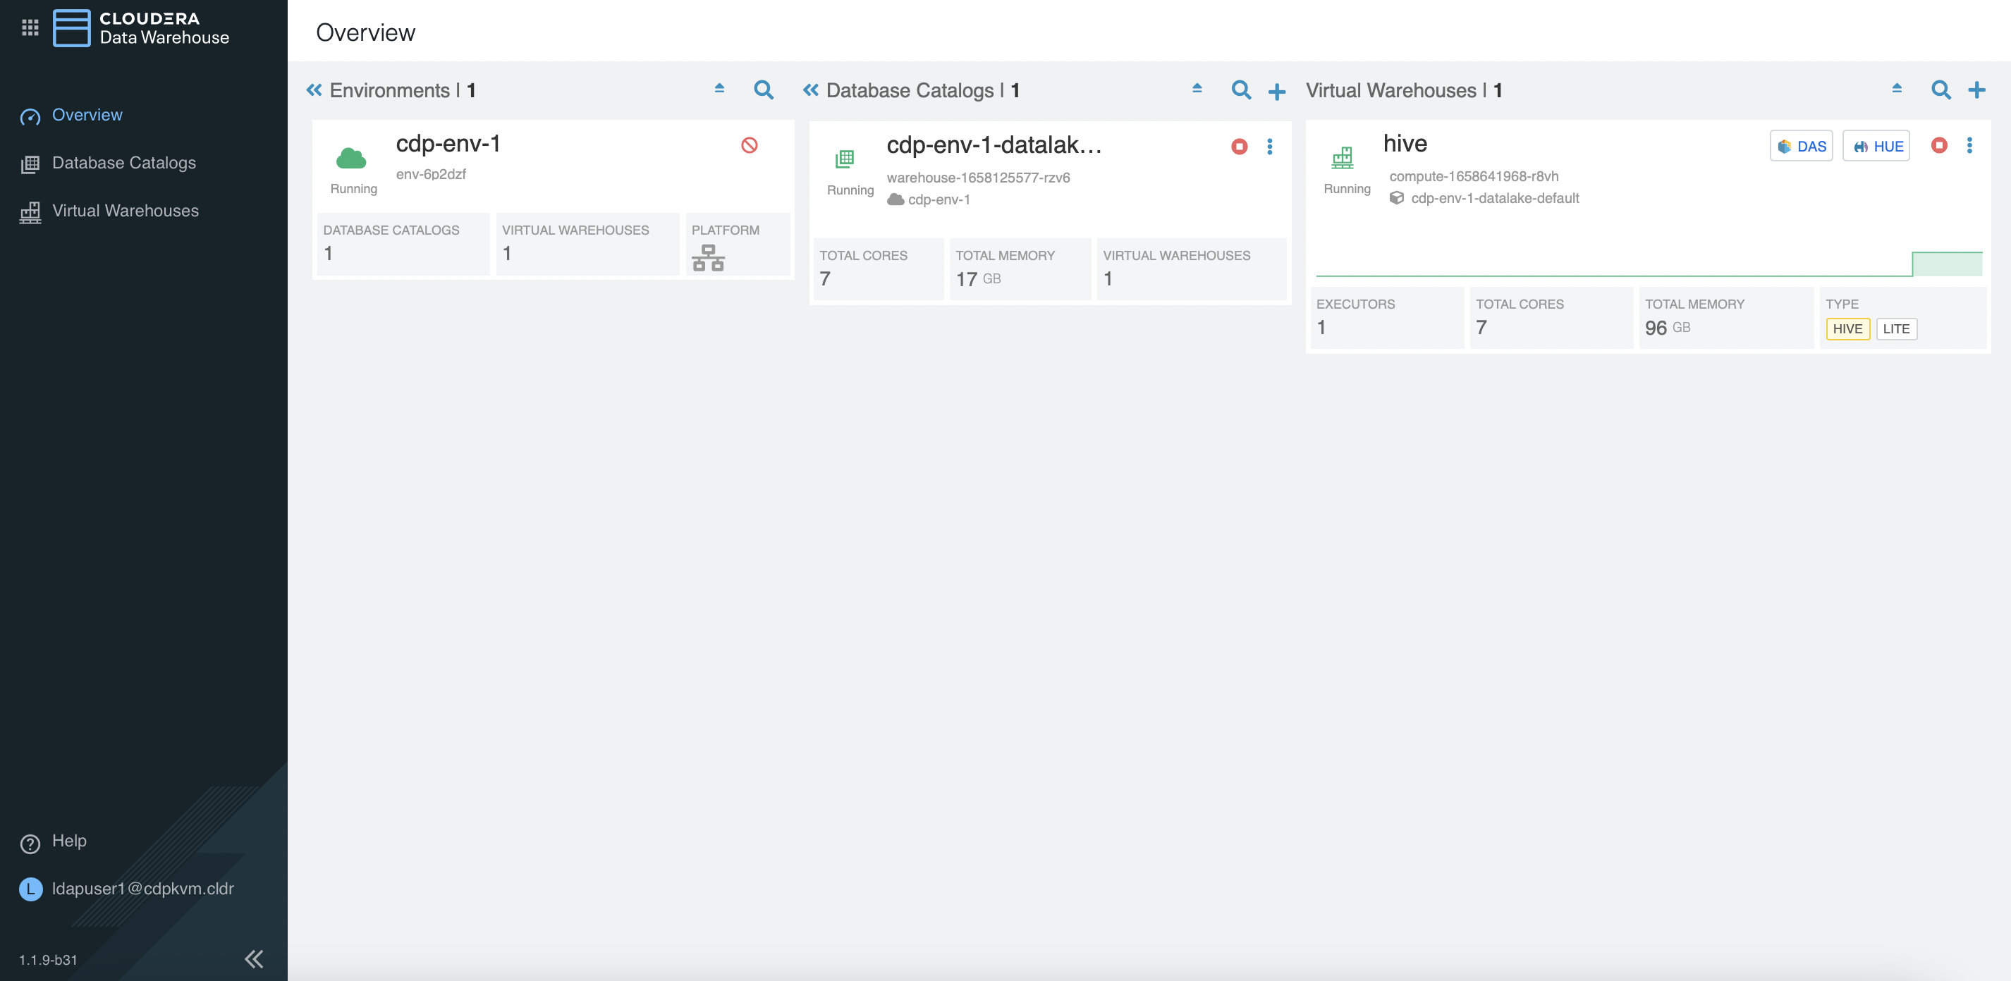Collapse the left sidebar
This screenshot has height=981, width=2011.
click(x=254, y=958)
